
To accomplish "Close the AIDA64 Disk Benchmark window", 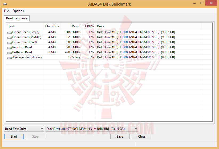I will [211, 3].
